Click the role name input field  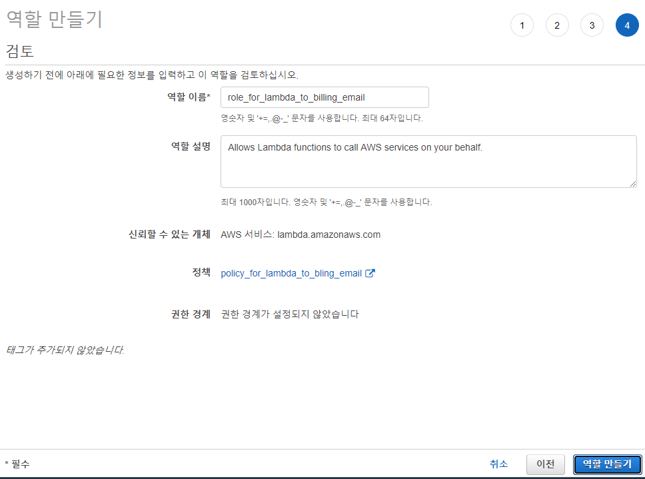(324, 97)
